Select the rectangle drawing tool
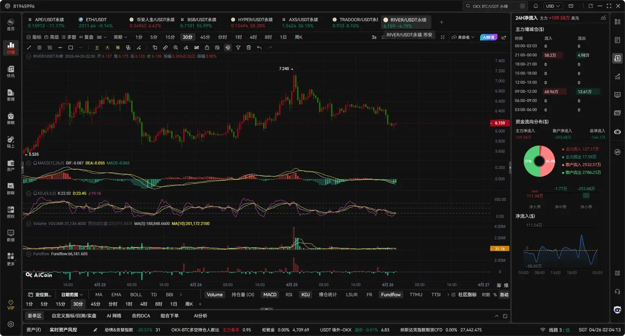The image size is (625, 336). click(71, 47)
